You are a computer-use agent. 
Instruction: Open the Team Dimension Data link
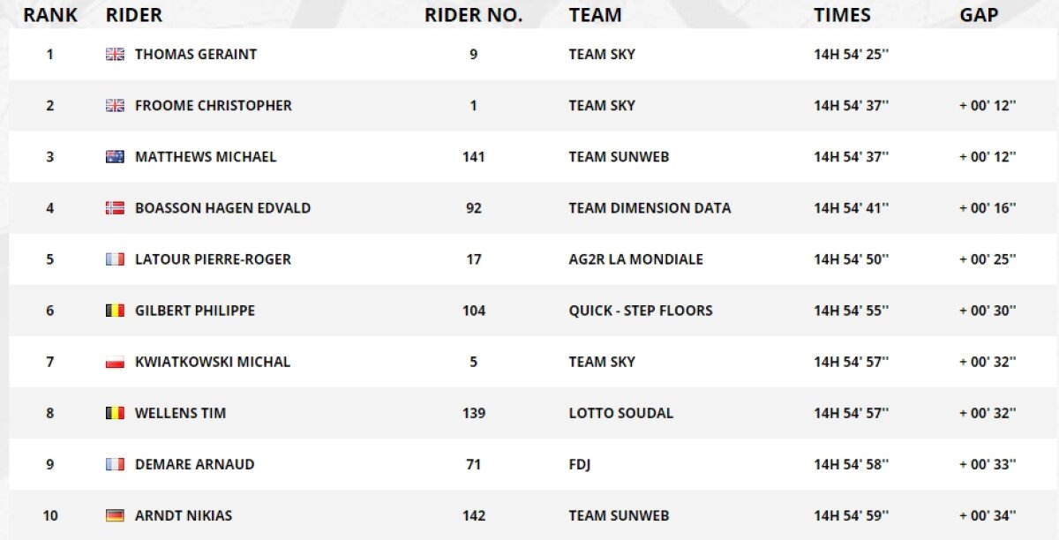pos(650,208)
